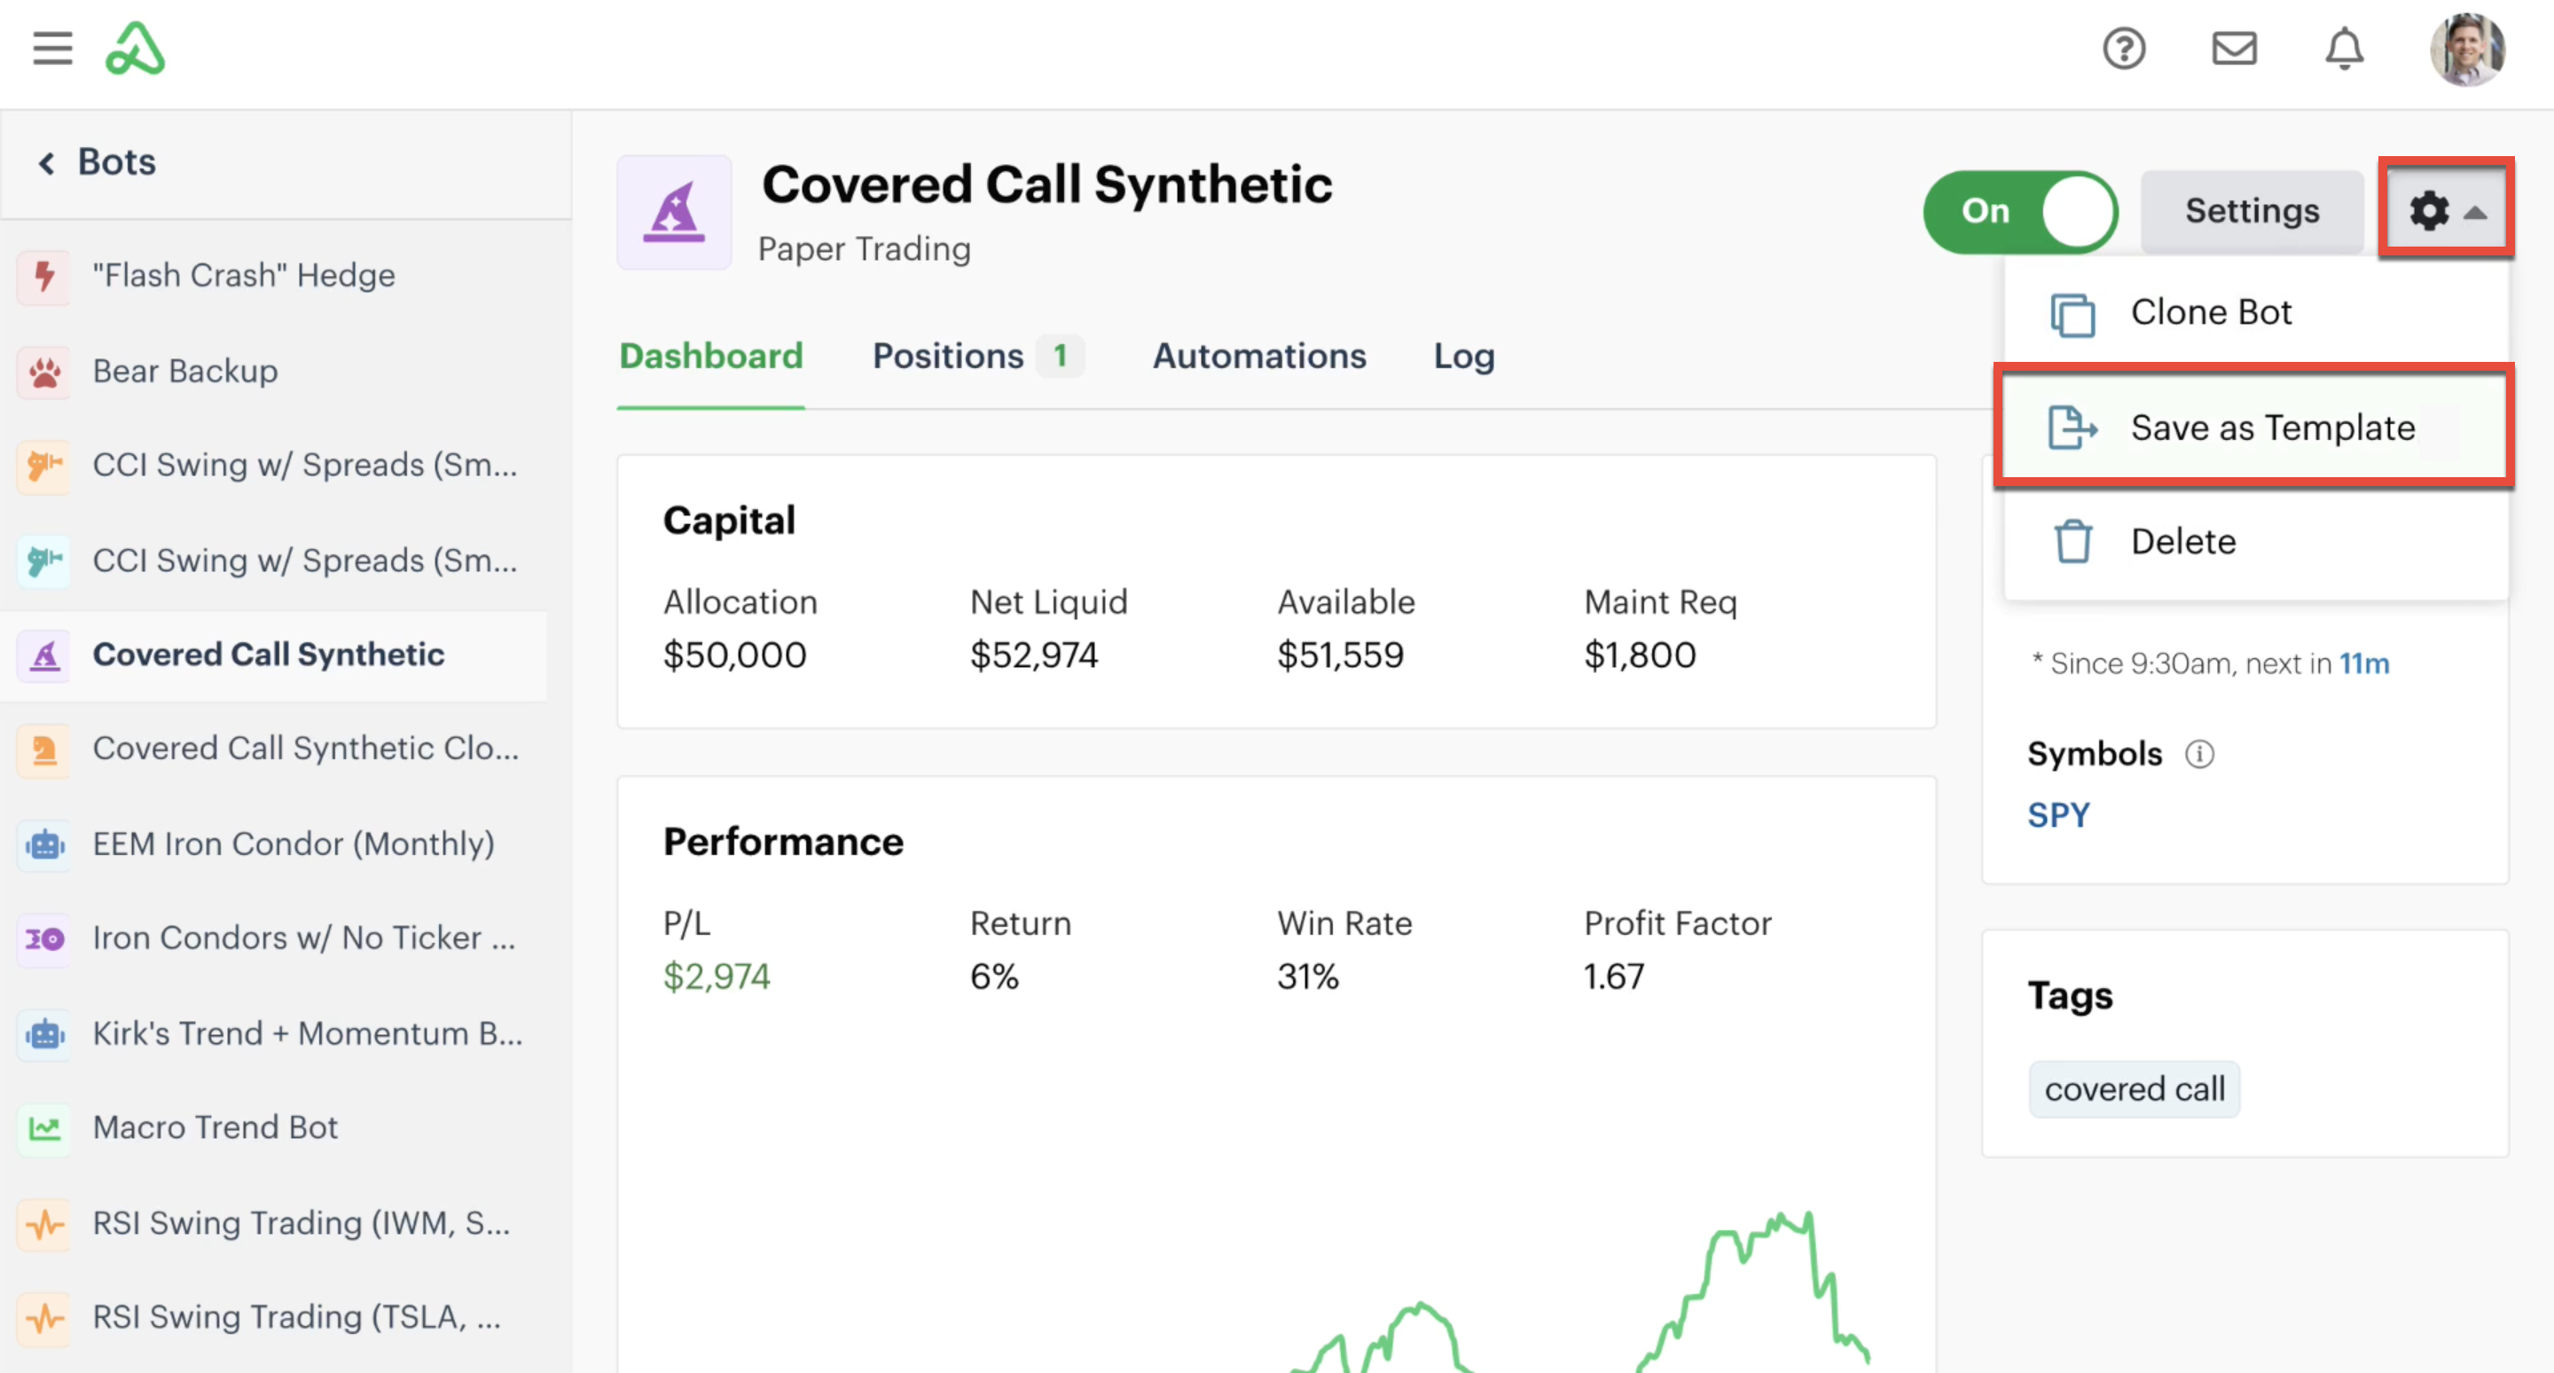
Task: Click the 11m next run link
Action: (x=2363, y=664)
